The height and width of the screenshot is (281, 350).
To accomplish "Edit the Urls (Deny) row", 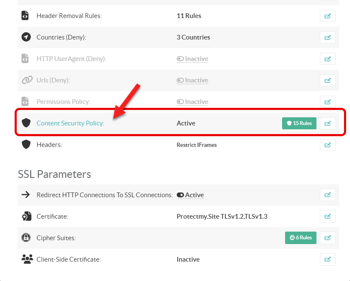I will [328, 80].
